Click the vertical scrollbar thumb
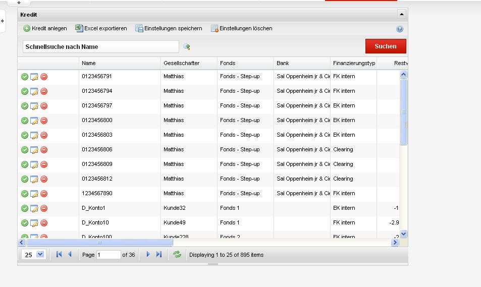Screen dimensions: 481x287 pyautogui.click(x=403, y=111)
